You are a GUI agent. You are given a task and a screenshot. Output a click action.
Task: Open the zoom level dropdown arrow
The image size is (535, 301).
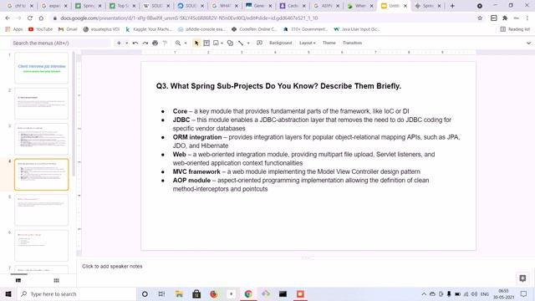pos(186,43)
